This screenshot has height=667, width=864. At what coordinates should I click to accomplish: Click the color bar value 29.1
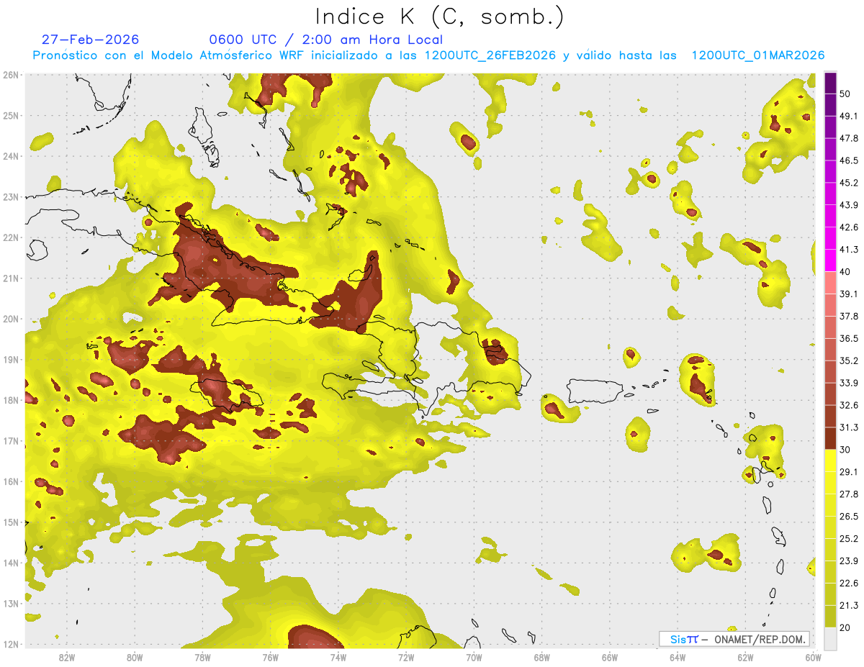click(x=849, y=472)
